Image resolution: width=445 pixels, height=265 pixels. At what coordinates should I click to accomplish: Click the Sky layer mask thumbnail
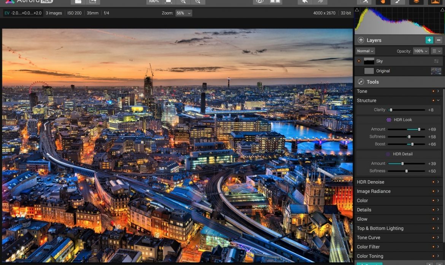point(369,61)
